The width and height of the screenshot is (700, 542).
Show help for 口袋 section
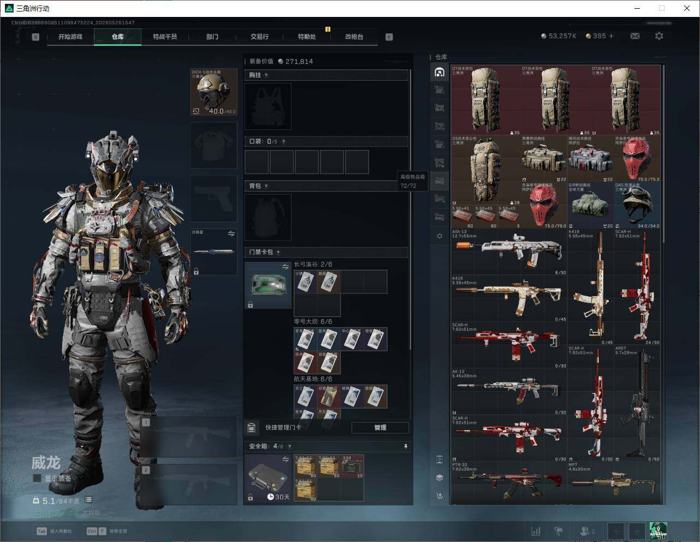point(284,142)
